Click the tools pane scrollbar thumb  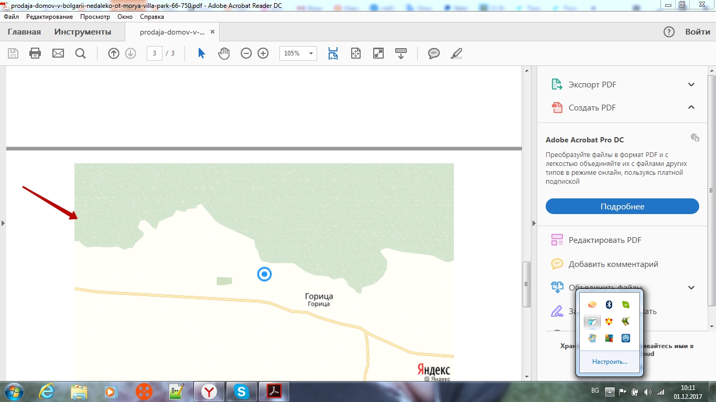tap(711, 191)
